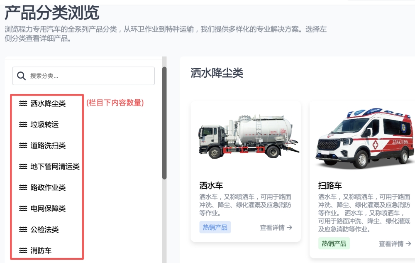Click the wave icon beside 地下管网清运类
This screenshot has height=263, width=415.
tap(23, 167)
